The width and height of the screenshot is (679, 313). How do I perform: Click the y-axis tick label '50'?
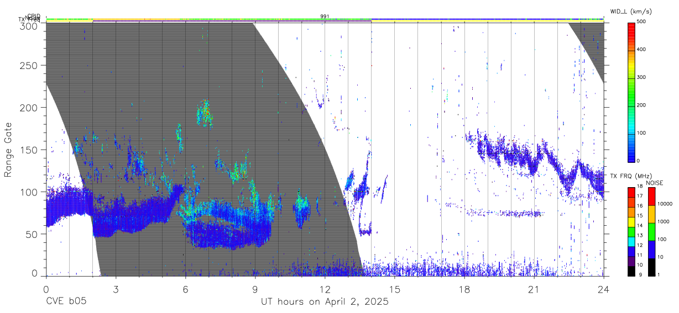pyautogui.click(x=32, y=234)
